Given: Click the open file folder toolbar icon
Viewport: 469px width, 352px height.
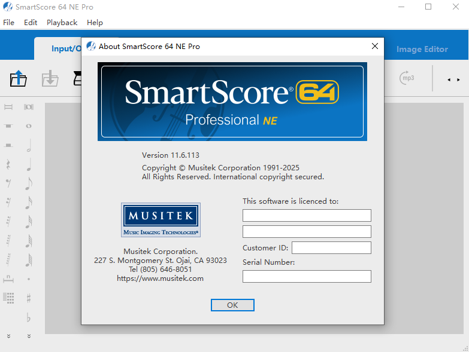Looking at the screenshot, I should point(18,78).
